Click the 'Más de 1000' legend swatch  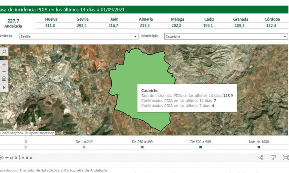(x=259, y=147)
